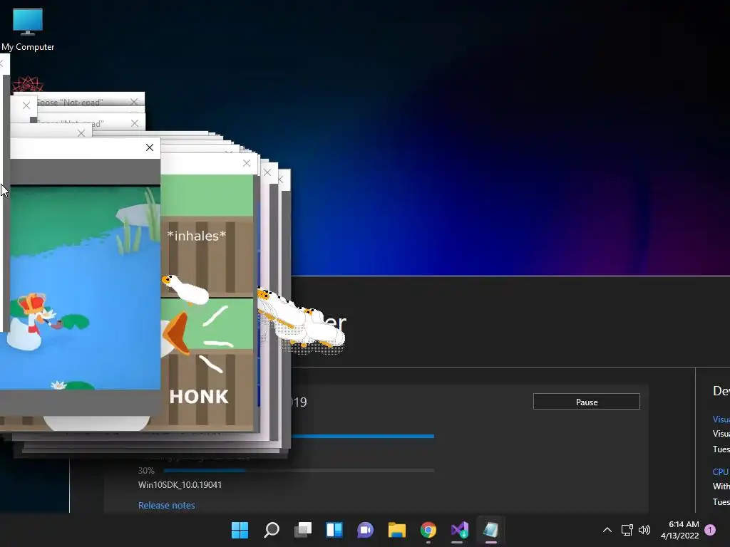Screen dimensions: 730x547
Task: Click the desktop geese walking on screen
Action: click(300, 321)
